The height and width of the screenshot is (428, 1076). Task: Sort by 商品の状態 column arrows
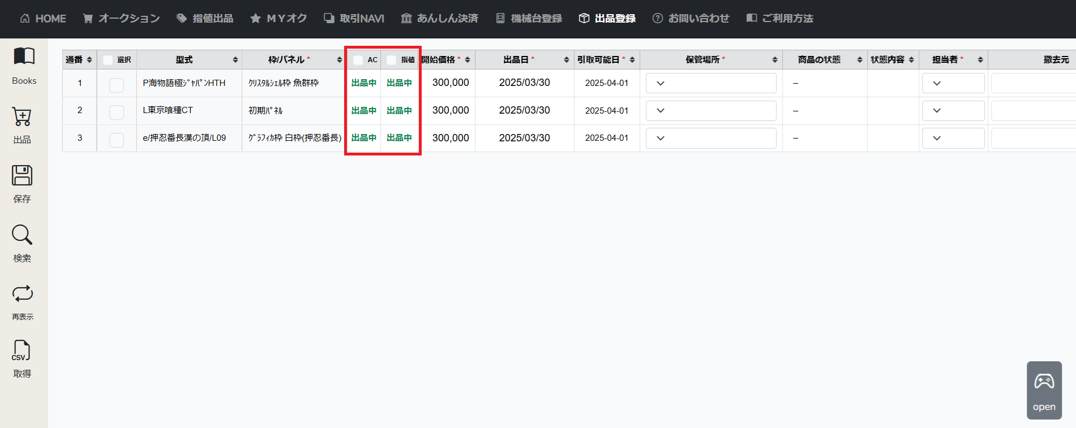click(x=860, y=60)
